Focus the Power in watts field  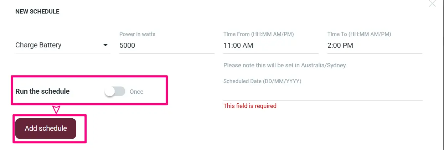coord(167,45)
